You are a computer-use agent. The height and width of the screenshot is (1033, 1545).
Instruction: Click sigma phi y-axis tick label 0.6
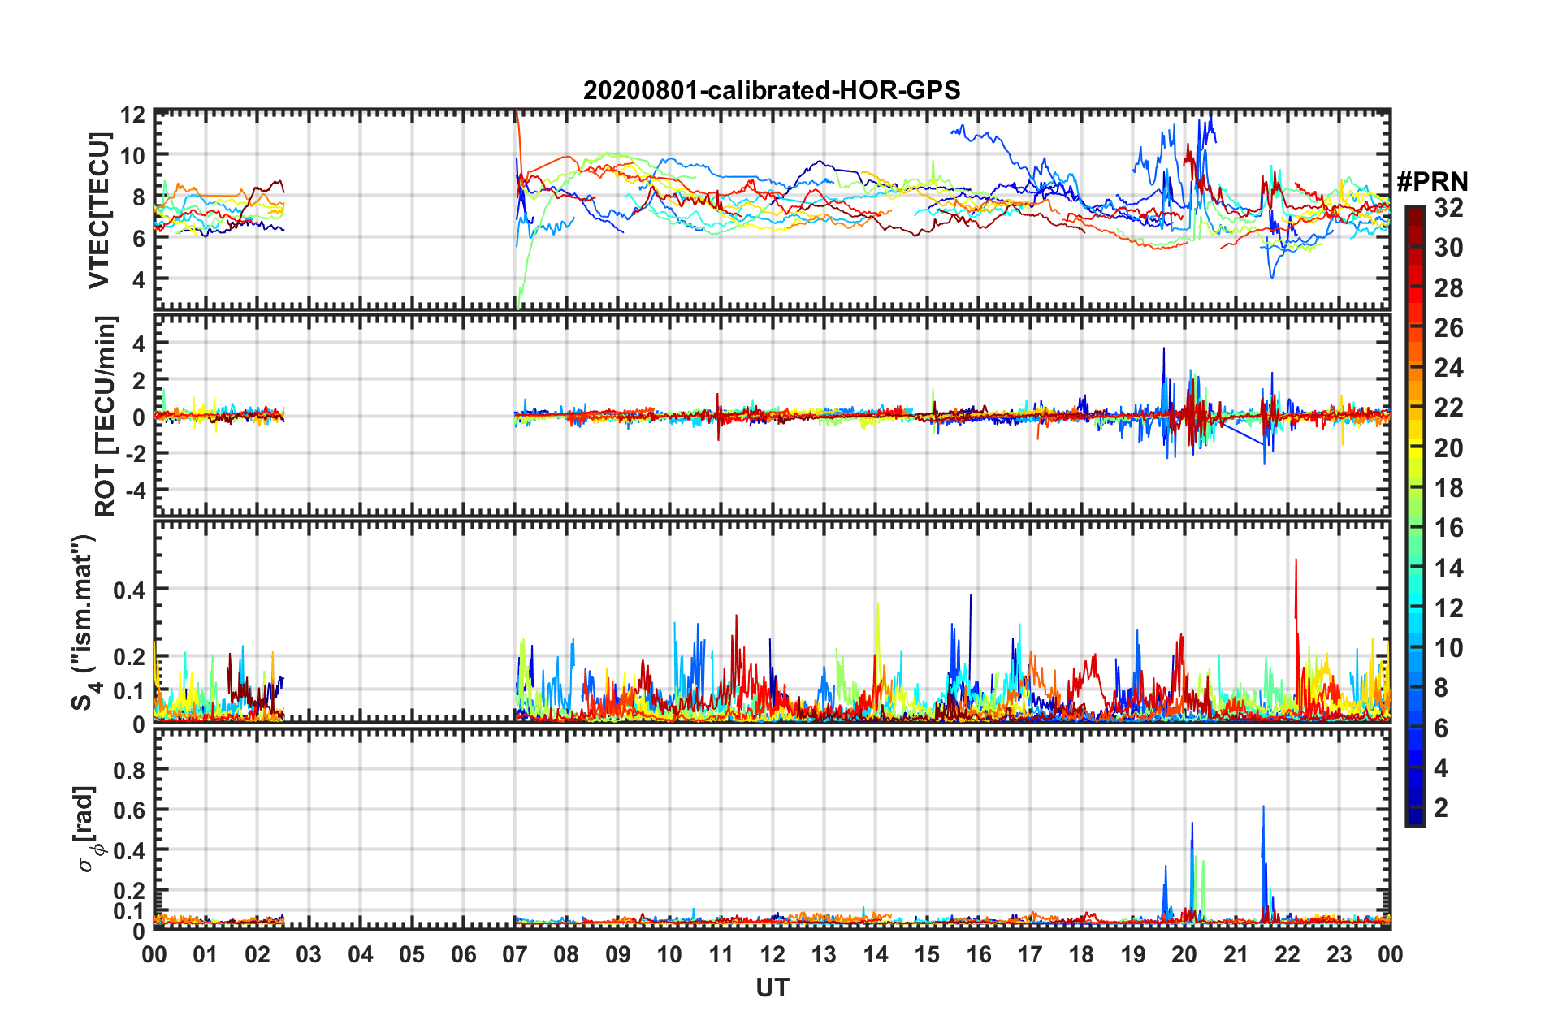[129, 810]
